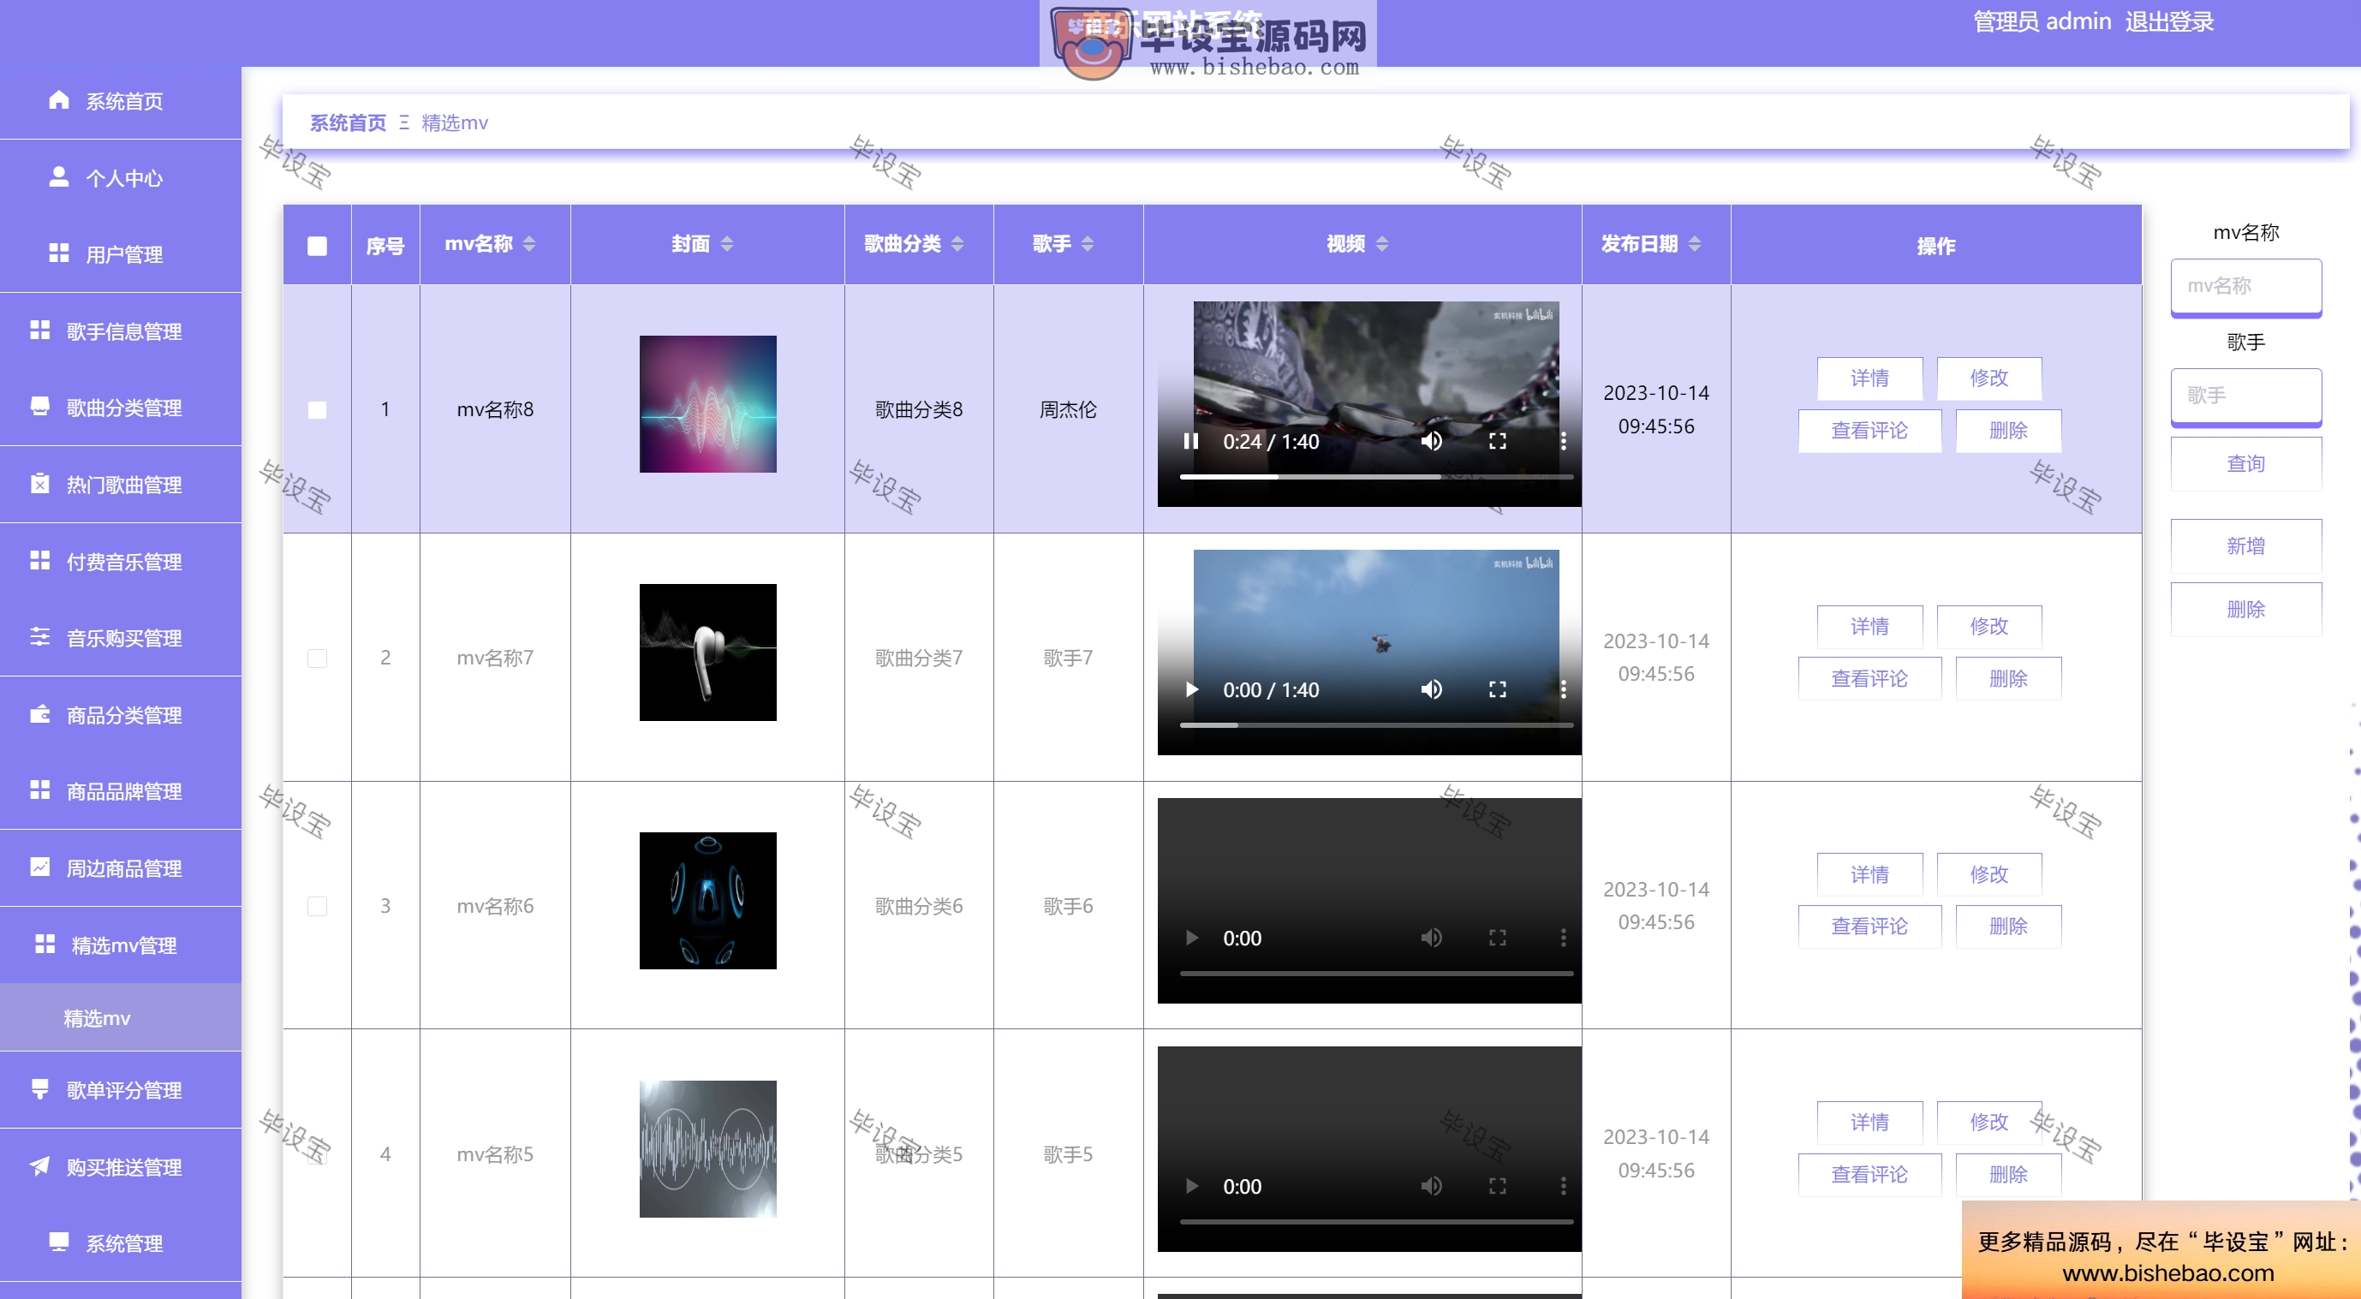
Task: Play the mv名称6 video
Action: click(1190, 938)
